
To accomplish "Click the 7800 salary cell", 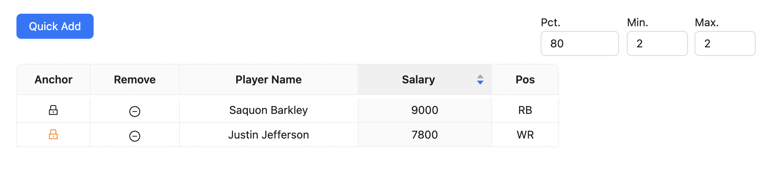I will (425, 135).
